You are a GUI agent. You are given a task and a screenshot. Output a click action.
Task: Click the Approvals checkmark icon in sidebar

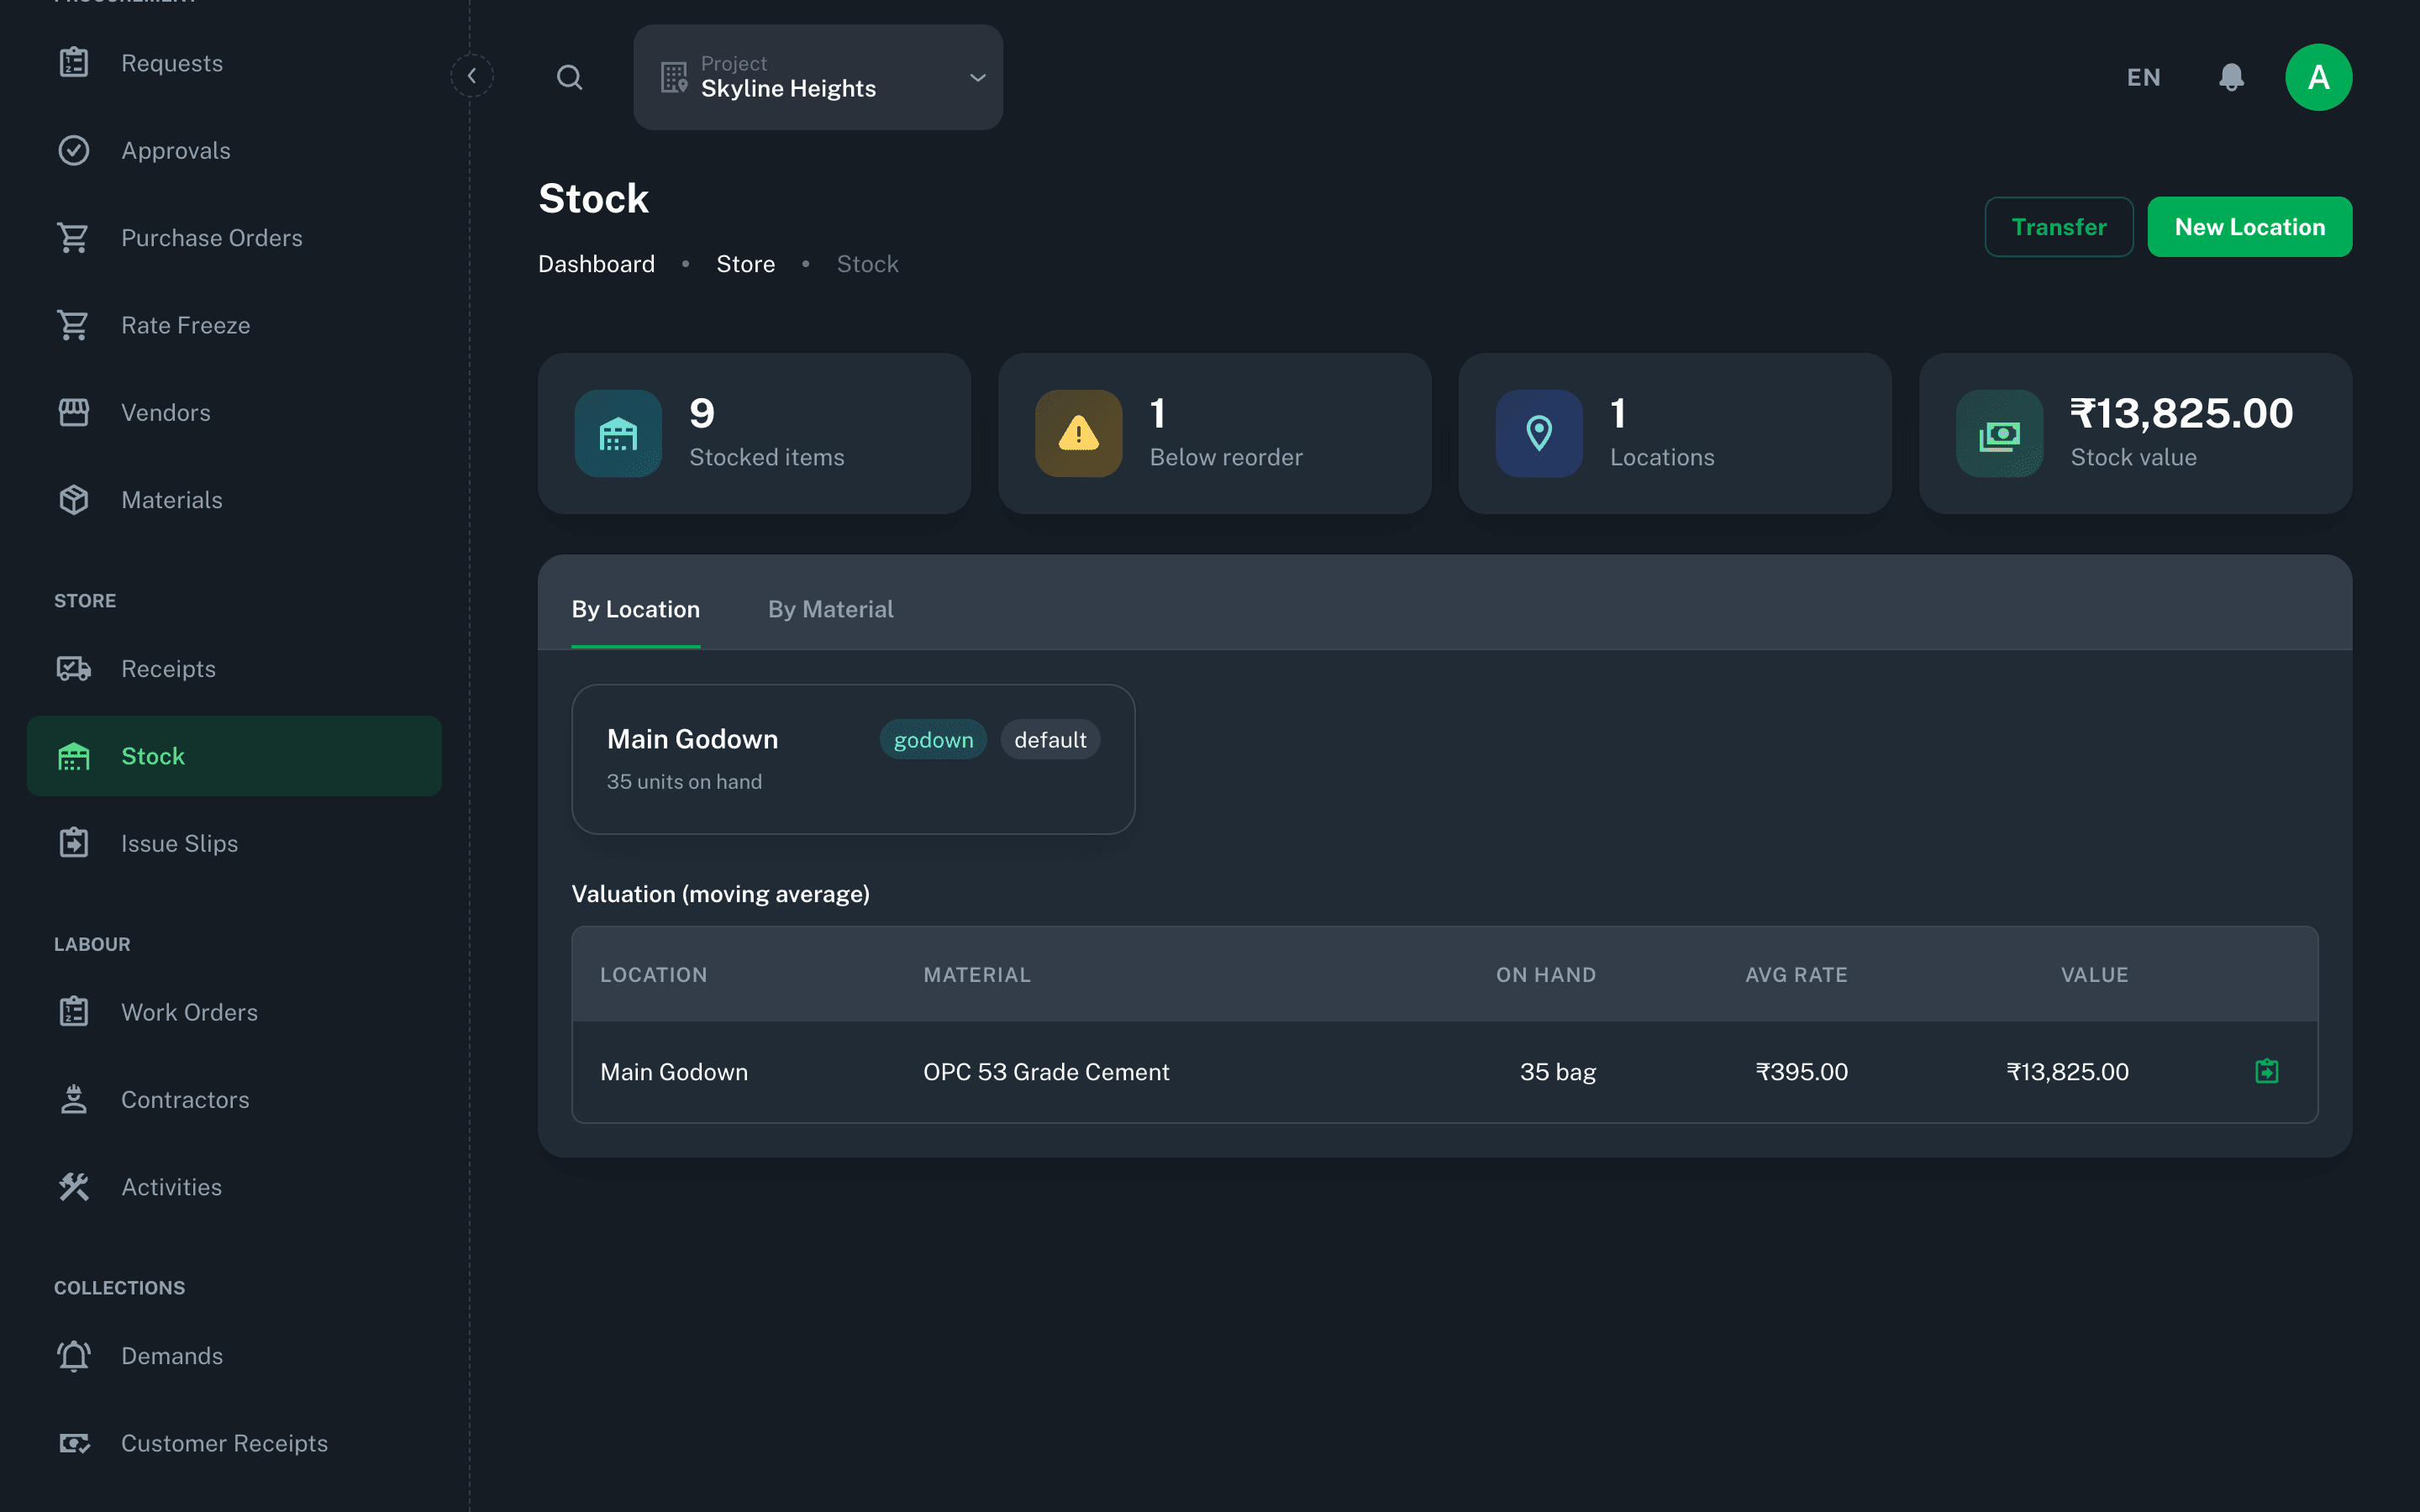click(x=74, y=150)
